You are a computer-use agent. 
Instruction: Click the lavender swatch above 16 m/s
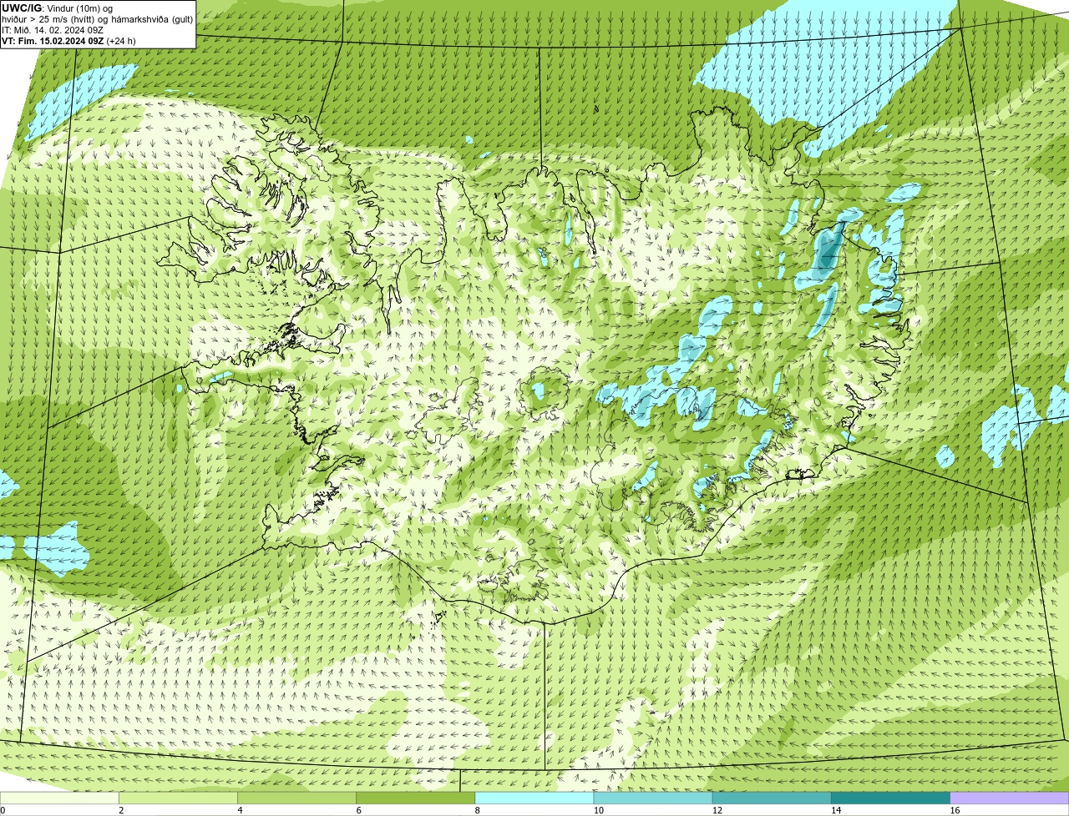pyautogui.click(x=1010, y=798)
